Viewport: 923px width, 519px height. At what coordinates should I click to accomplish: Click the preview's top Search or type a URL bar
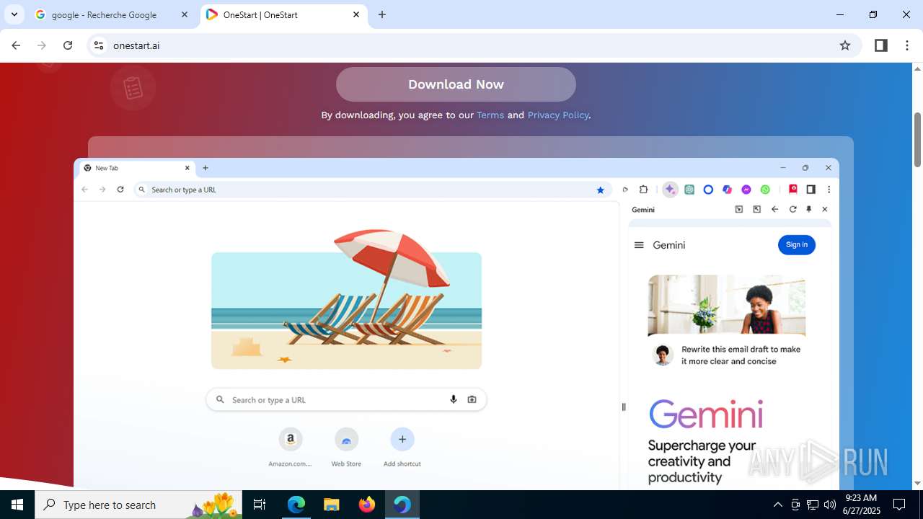click(x=372, y=190)
